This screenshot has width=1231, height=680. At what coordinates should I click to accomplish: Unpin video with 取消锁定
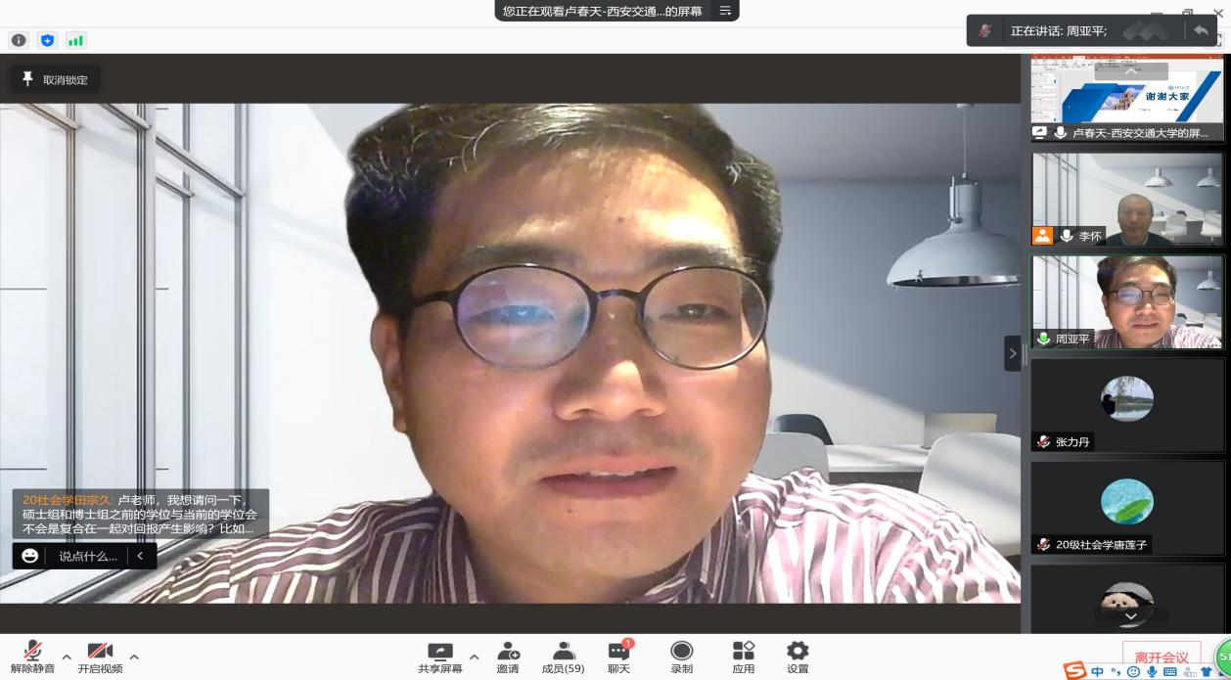56,79
